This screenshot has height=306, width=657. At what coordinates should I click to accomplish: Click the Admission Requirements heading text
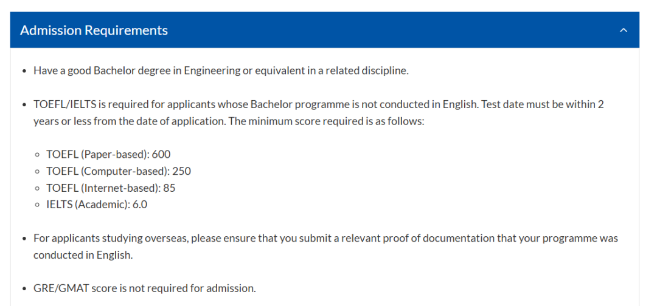tap(94, 30)
